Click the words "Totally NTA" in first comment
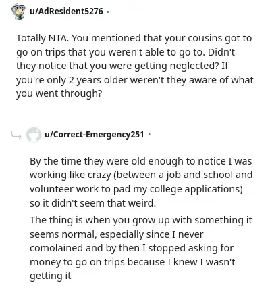The image size is (270, 300). 42,39
